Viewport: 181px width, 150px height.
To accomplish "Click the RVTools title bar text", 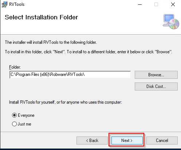I will (17, 4).
